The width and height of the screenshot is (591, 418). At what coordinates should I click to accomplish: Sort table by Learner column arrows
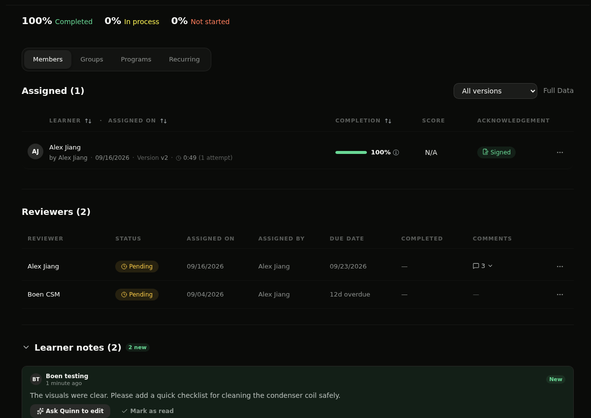(88, 121)
